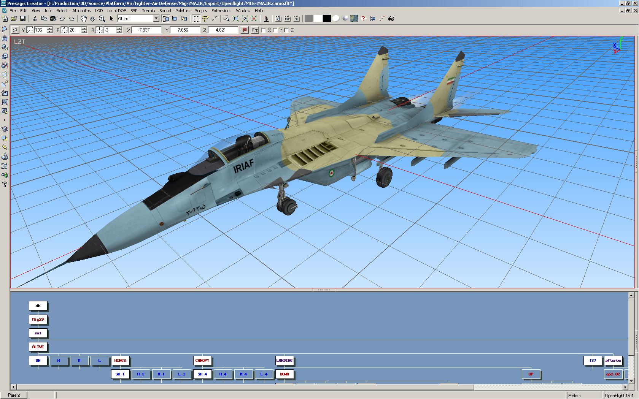Select the LANDING node in hierarchy
The width and height of the screenshot is (639, 399).
285,361
